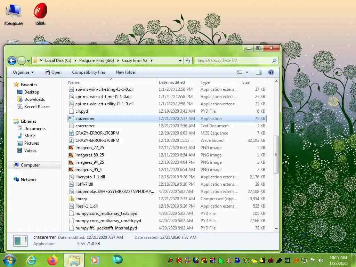Sort by the Size column header

pyautogui.click(x=246, y=82)
